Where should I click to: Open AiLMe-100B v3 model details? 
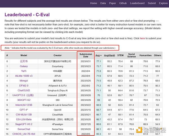click(24, 76)
